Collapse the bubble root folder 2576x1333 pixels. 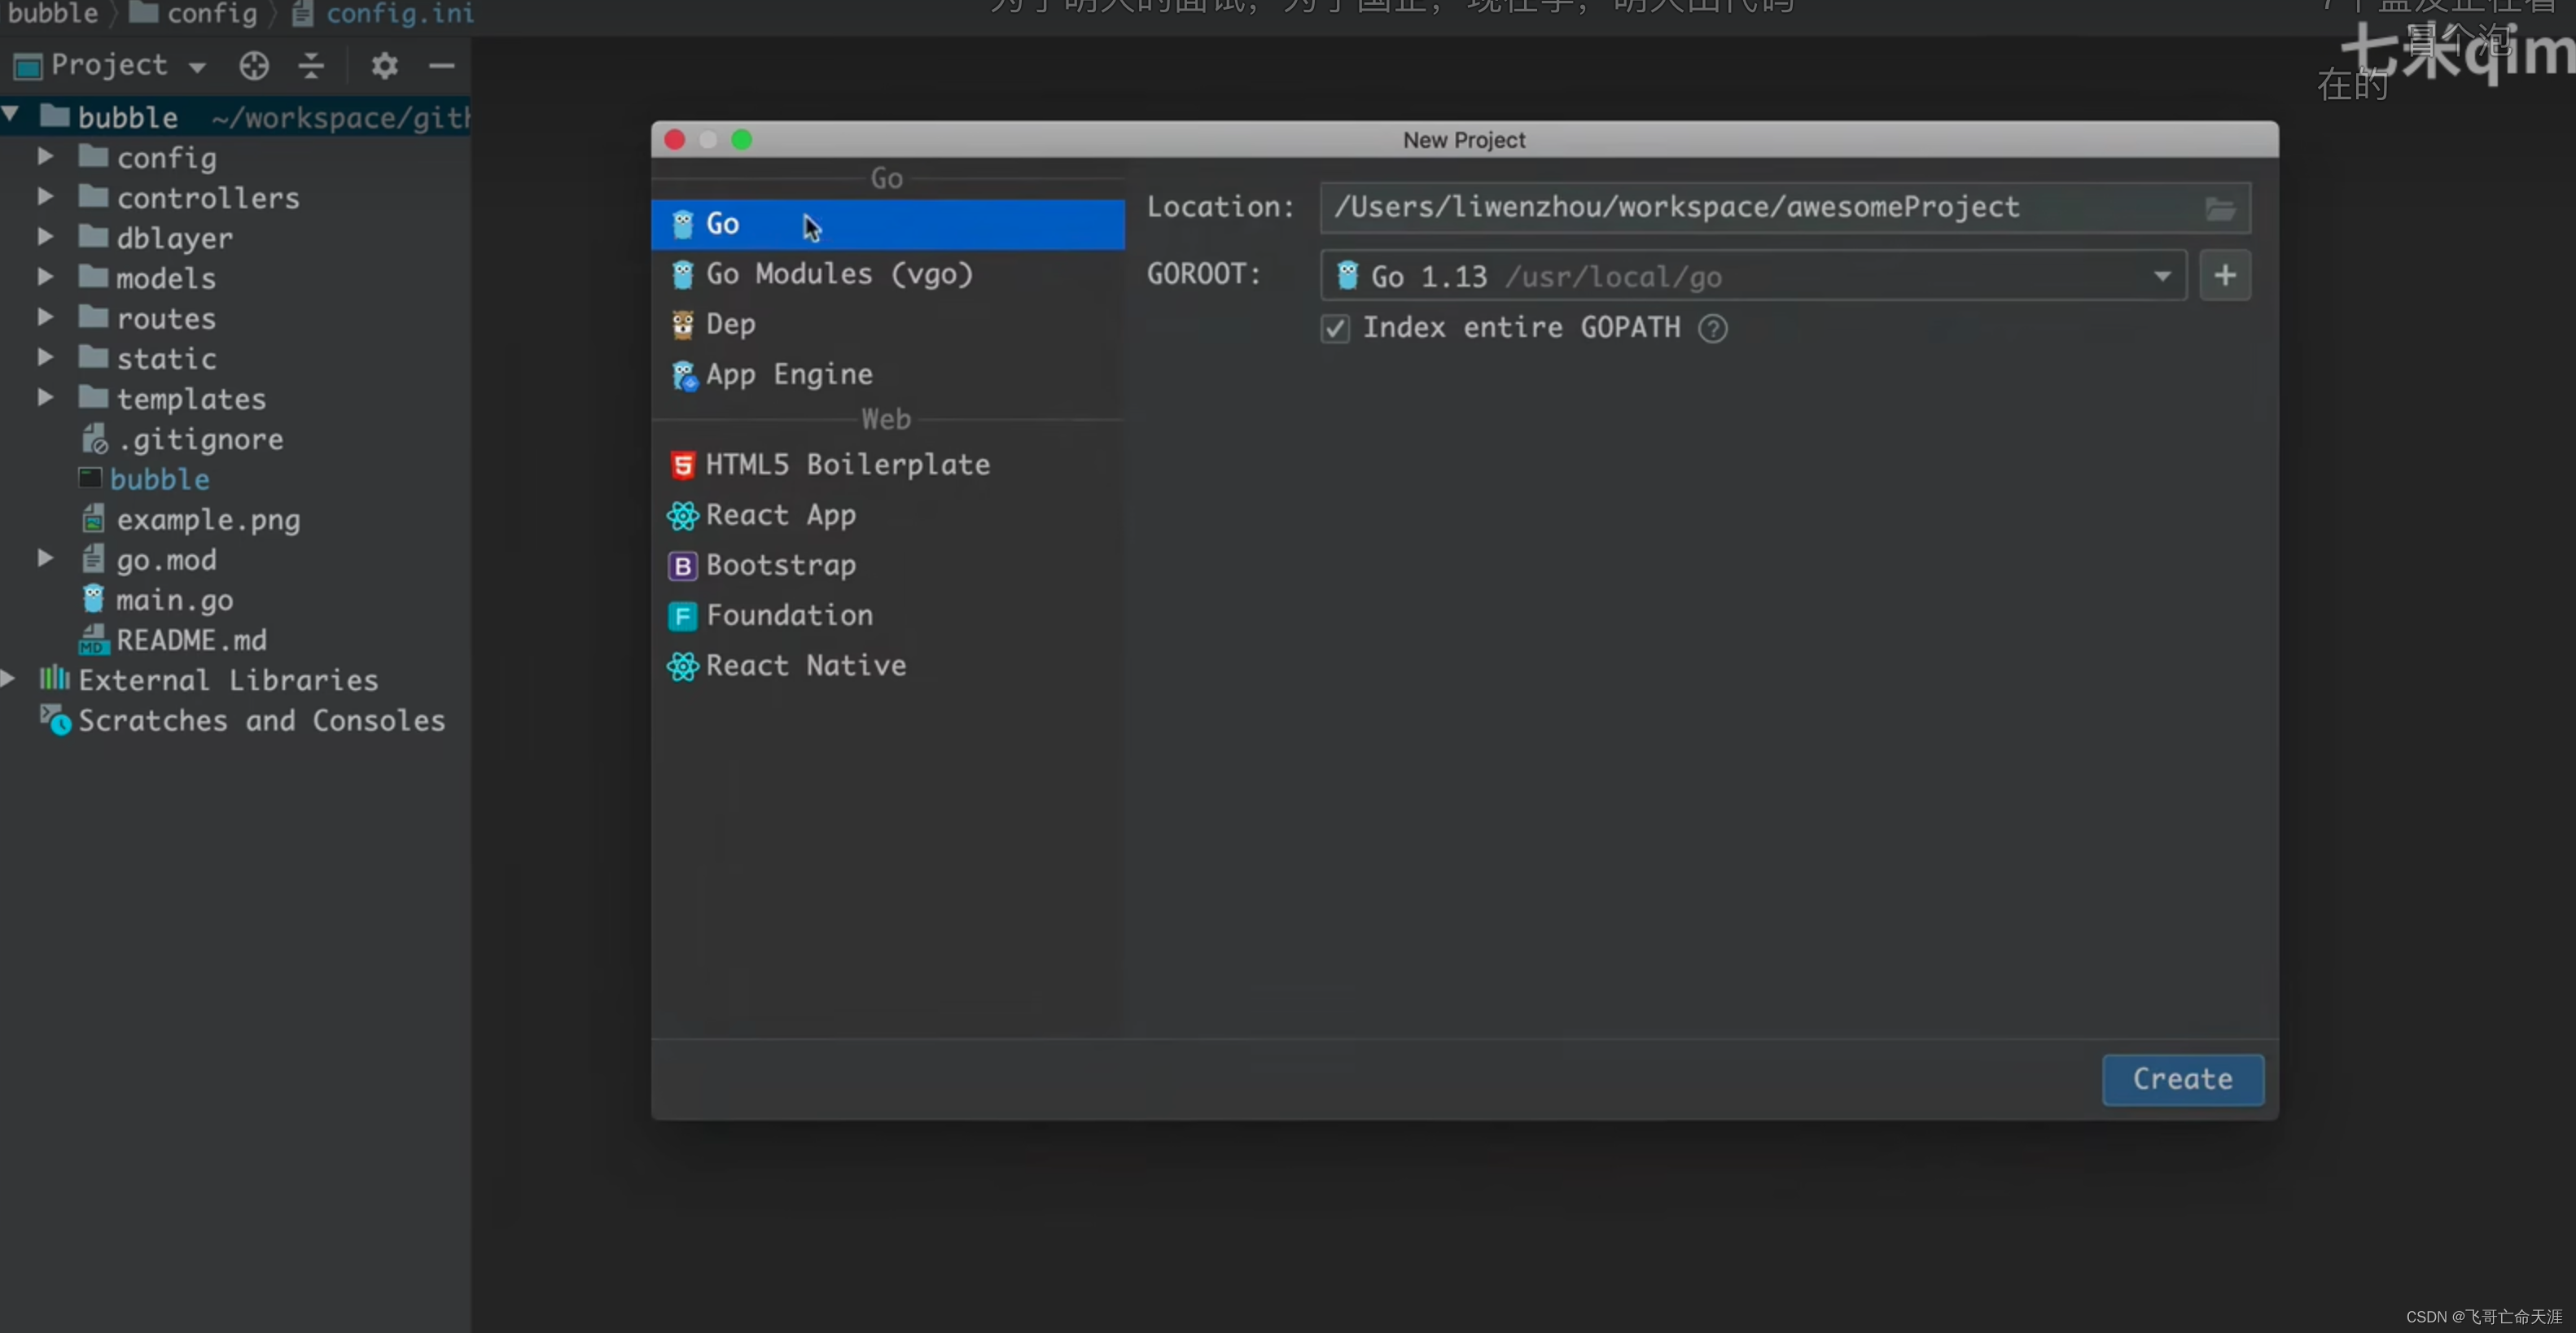point(10,114)
